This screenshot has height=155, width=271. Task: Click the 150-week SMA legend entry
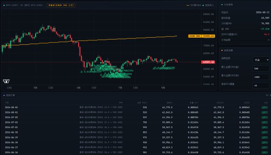194,5
